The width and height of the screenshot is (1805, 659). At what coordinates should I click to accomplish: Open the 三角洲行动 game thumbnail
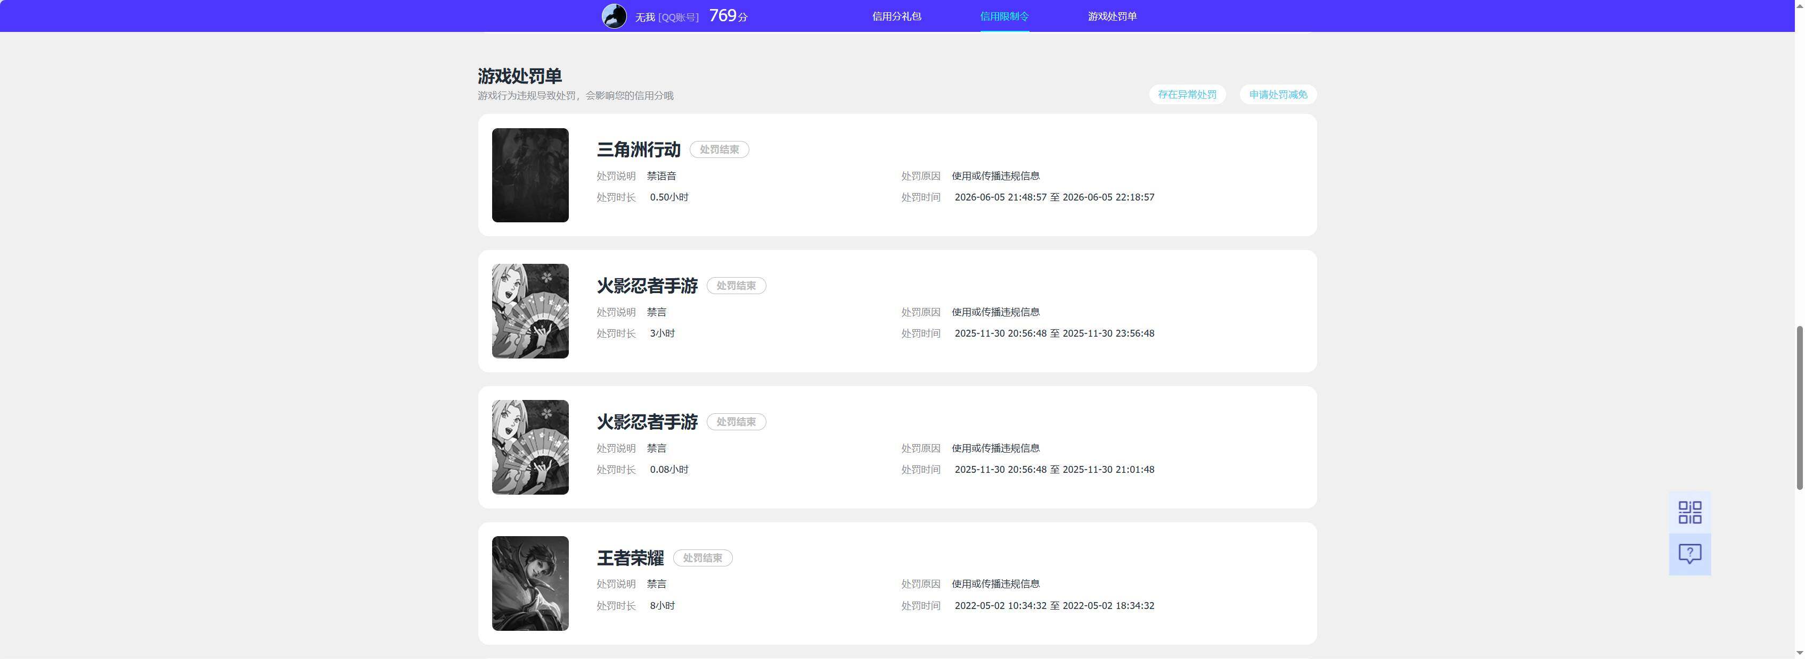[530, 175]
